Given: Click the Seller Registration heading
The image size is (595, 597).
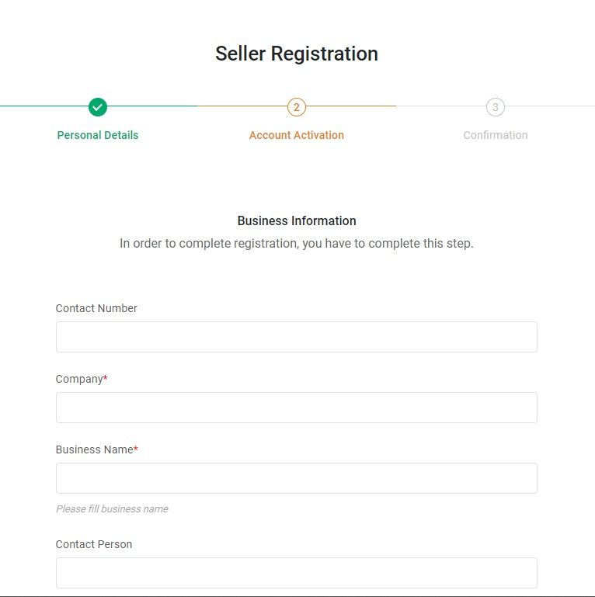Looking at the screenshot, I should point(297,54).
